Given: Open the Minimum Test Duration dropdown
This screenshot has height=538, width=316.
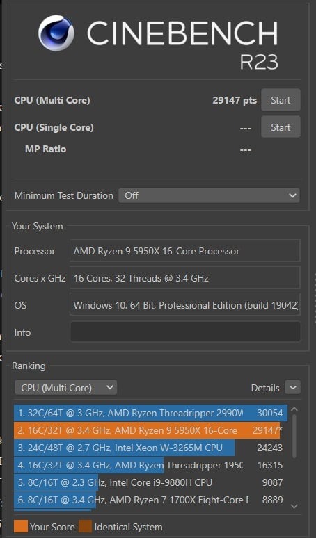Looking at the screenshot, I should 209,195.
